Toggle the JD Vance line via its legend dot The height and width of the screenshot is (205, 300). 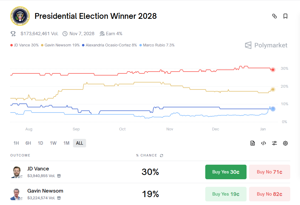(x=11, y=45)
